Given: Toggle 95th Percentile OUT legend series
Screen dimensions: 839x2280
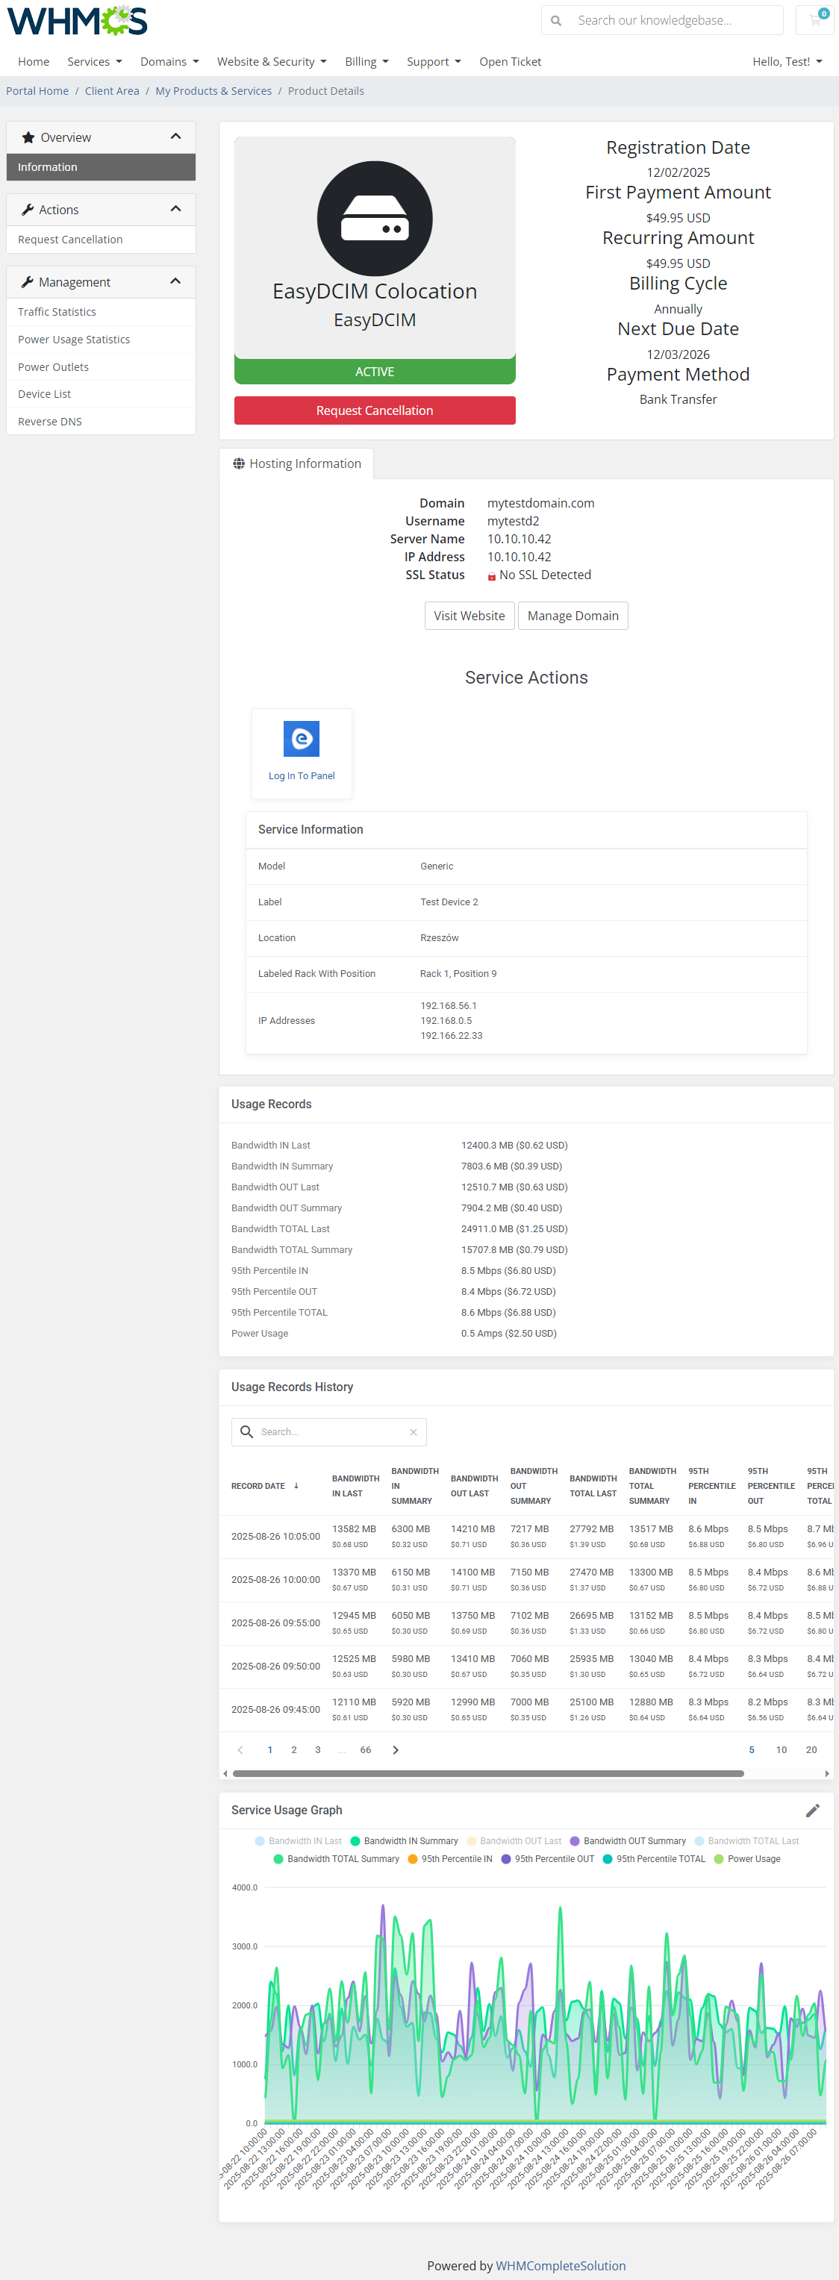Looking at the screenshot, I should pos(548,1858).
